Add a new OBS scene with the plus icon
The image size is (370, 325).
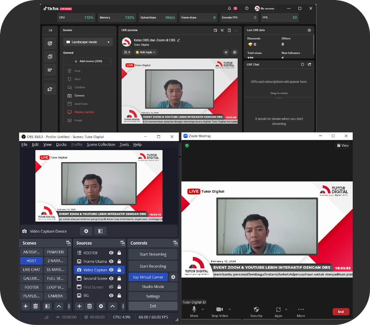coord(26,306)
